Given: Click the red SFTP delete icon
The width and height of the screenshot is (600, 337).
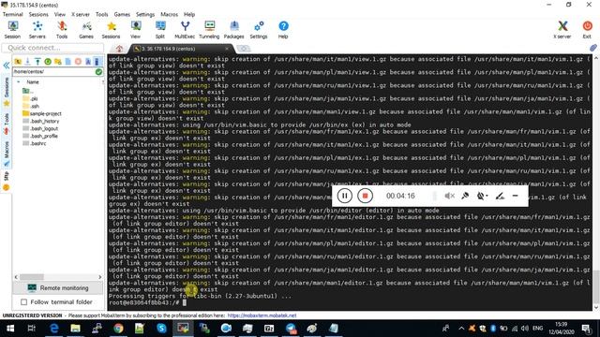Looking at the screenshot, I should coord(78,61).
